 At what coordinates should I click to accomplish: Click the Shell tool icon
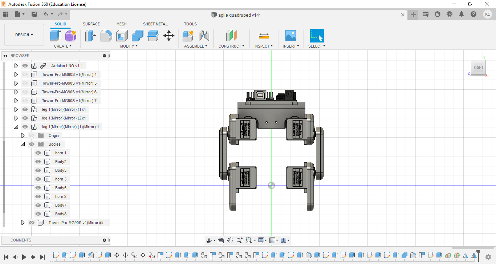click(122, 36)
